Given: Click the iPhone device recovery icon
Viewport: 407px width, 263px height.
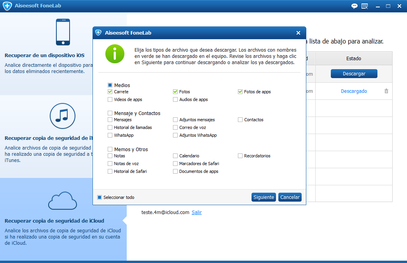Looking at the screenshot, I should 63,32.
